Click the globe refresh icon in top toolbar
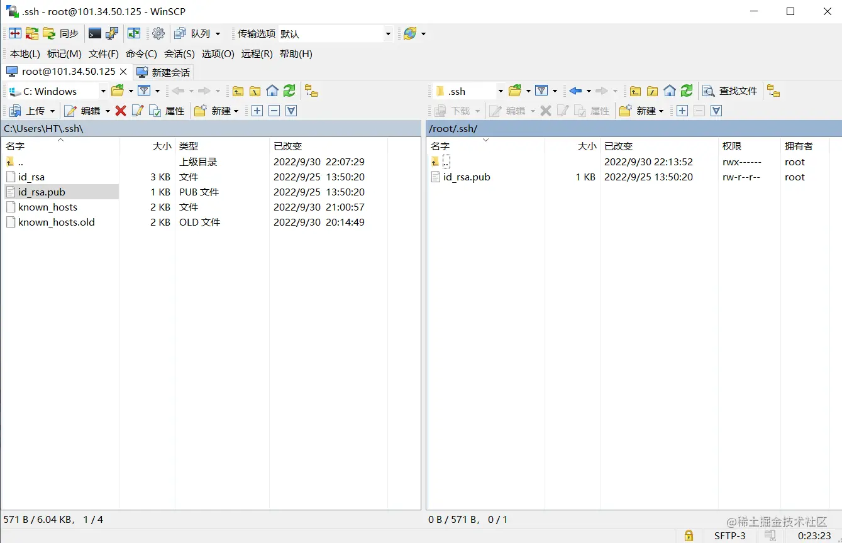This screenshot has height=543, width=842. 410,33
